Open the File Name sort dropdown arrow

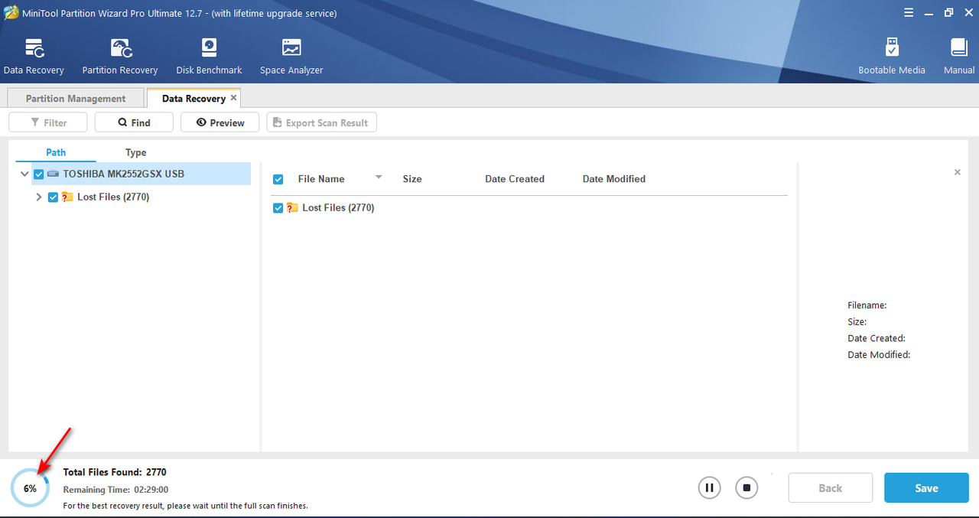pyautogui.click(x=379, y=178)
